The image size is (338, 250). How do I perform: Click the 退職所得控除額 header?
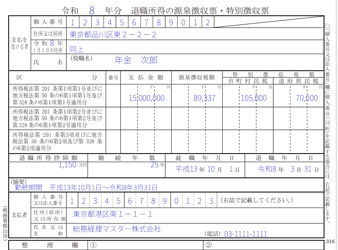tap(48, 158)
